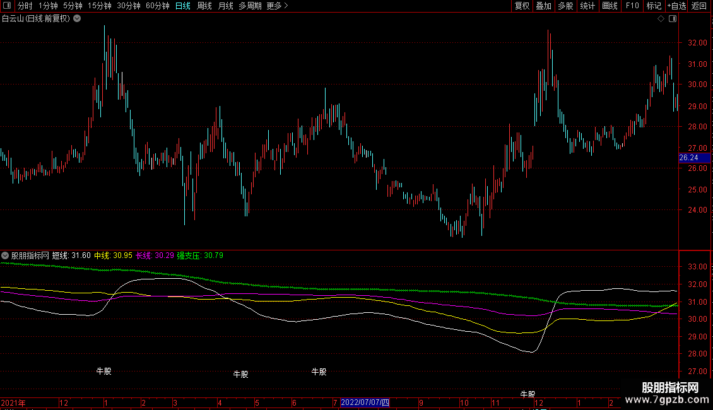Open the 复权 adjustment option
Image resolution: width=713 pixels, height=410 pixels.
pos(522,6)
